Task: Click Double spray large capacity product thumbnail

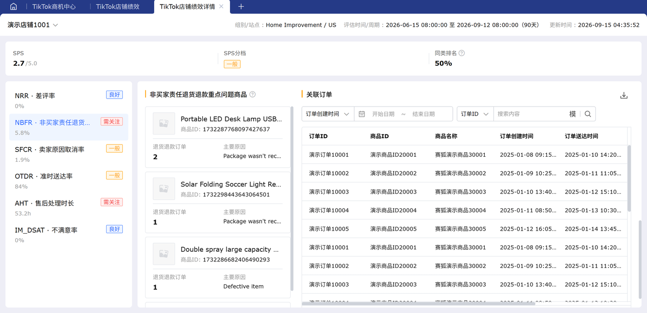Action: tap(164, 254)
